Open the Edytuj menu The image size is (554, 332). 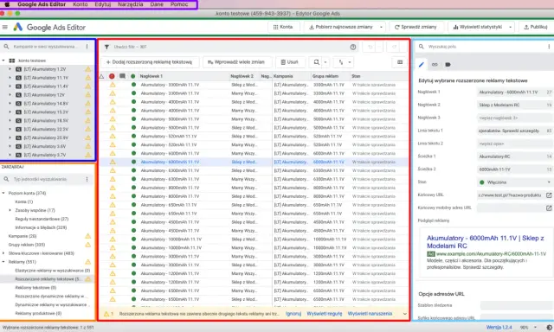(103, 4)
